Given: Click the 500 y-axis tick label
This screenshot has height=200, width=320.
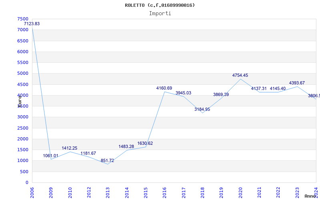Looking at the screenshot, I should (24, 172).
